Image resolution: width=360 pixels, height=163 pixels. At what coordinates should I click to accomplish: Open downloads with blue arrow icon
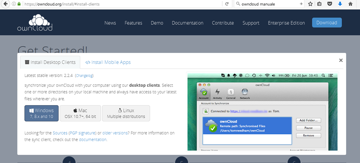pos(340,4)
